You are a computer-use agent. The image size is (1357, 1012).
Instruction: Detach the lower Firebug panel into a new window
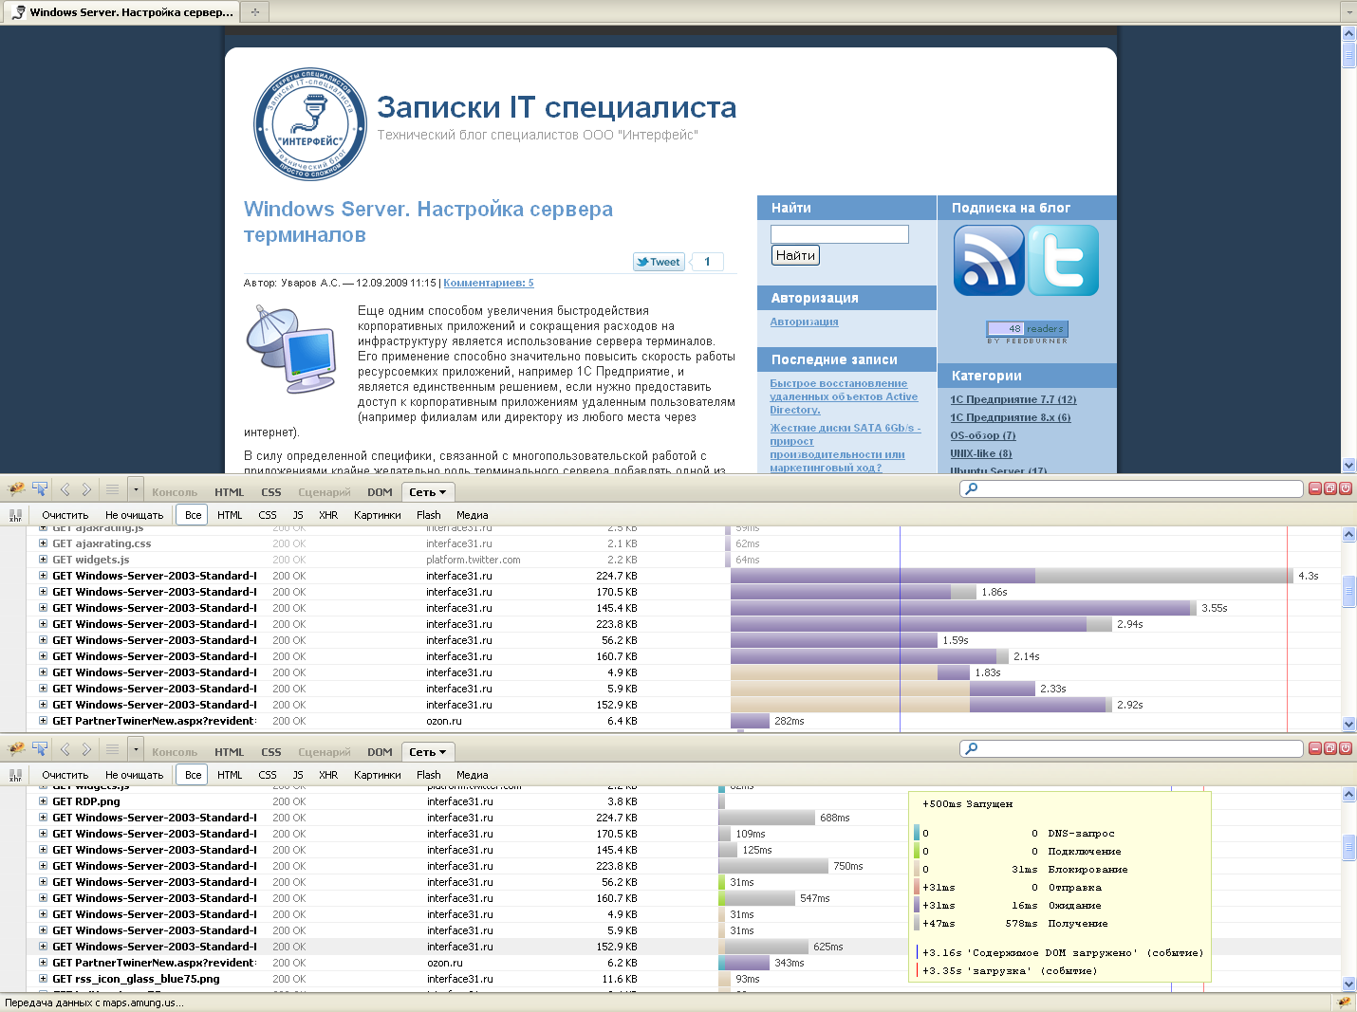coord(1330,748)
